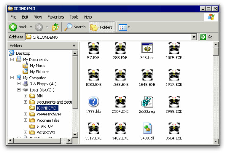Screen dimensions: 226x153
Task: Click the Go button
Action: (x=206, y=37)
